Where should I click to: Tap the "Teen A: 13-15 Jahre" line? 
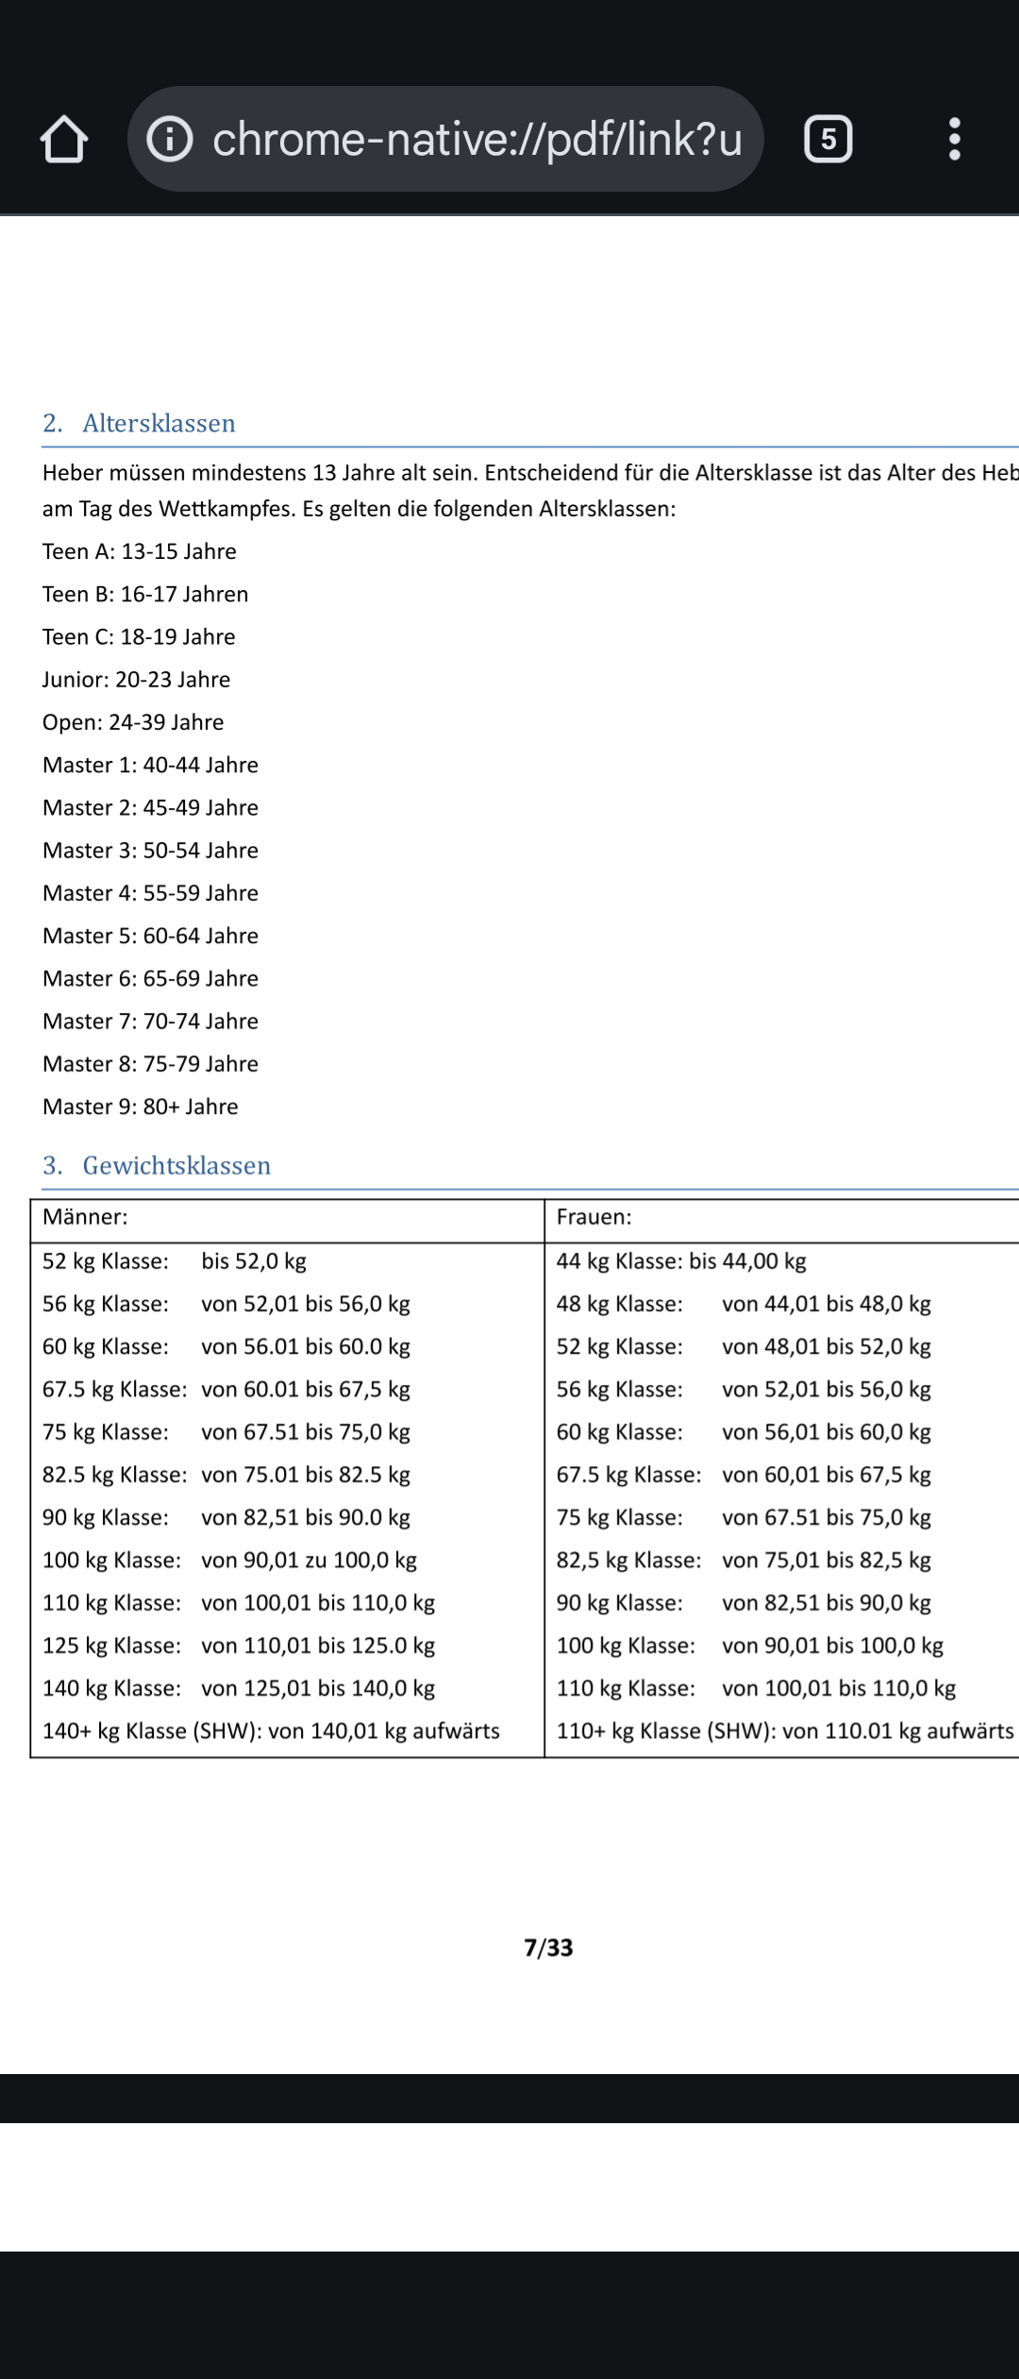point(140,551)
